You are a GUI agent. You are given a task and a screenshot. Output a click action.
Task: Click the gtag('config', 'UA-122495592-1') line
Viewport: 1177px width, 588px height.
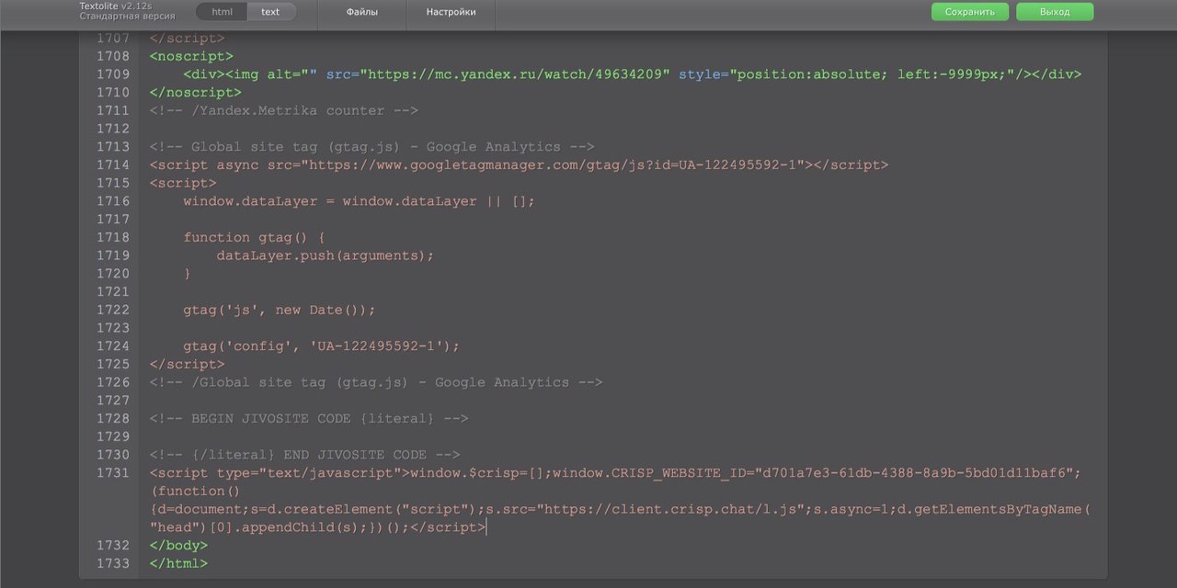(x=321, y=346)
